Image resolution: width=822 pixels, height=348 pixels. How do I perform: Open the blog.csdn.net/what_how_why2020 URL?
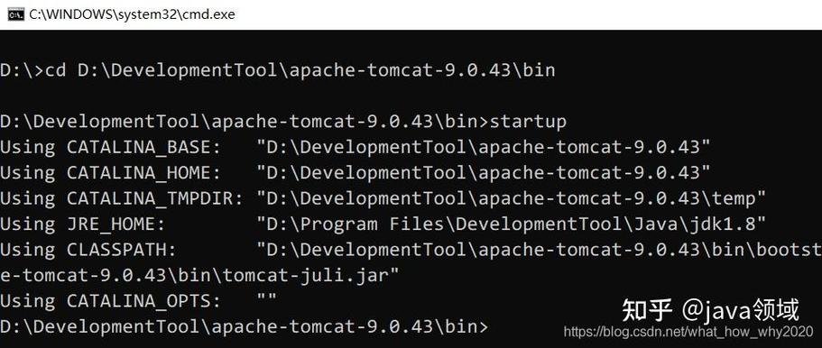pyautogui.click(x=688, y=331)
